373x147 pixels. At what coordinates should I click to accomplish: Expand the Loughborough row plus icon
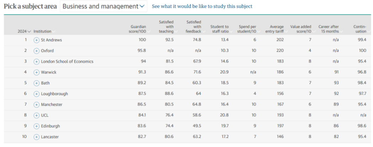click(36, 94)
